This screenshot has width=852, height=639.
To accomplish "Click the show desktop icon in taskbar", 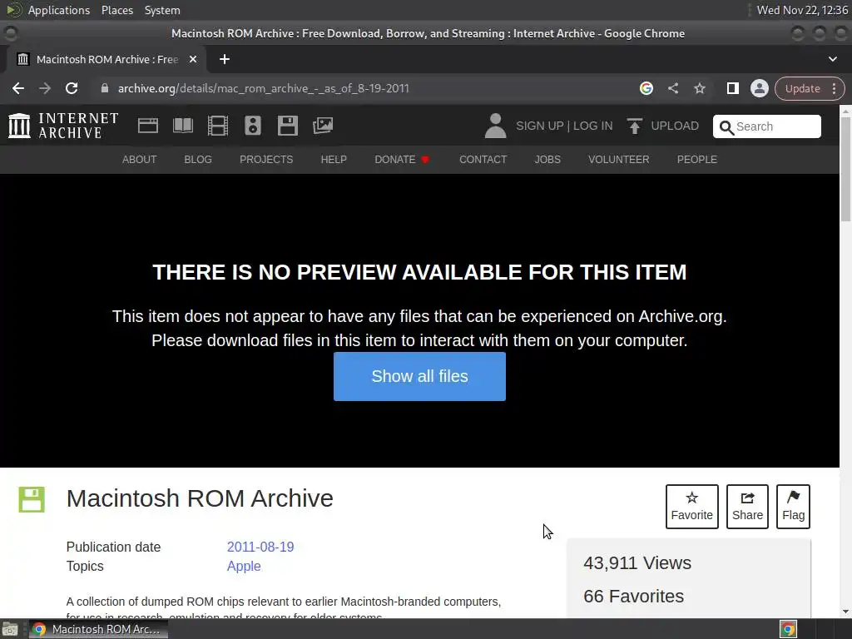I will [10, 629].
